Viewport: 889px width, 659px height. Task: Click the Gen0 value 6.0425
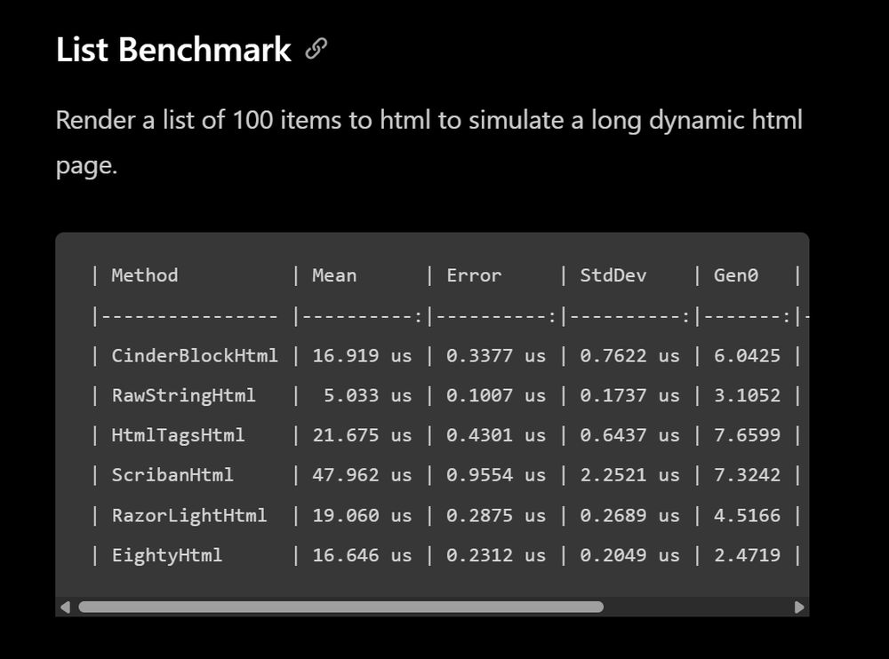click(747, 355)
